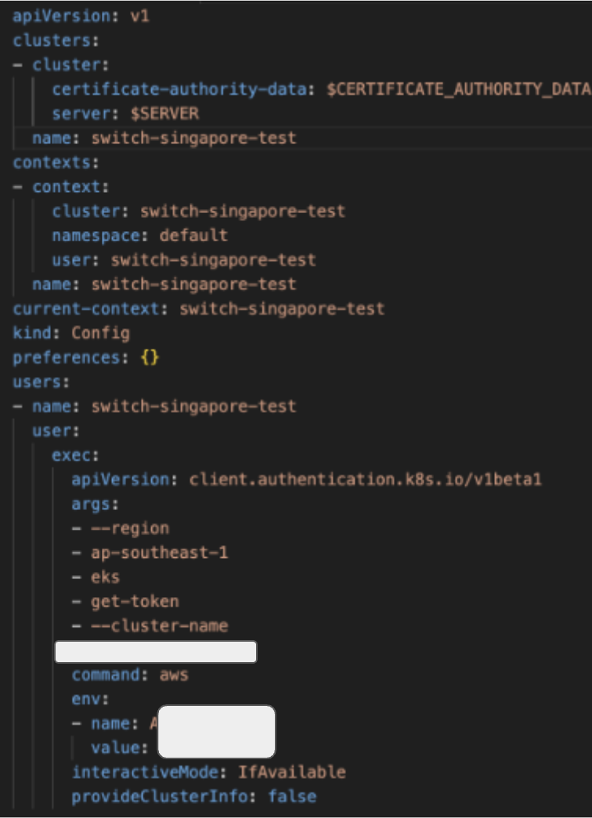Click the args key
The image size is (592, 818).
(x=91, y=504)
